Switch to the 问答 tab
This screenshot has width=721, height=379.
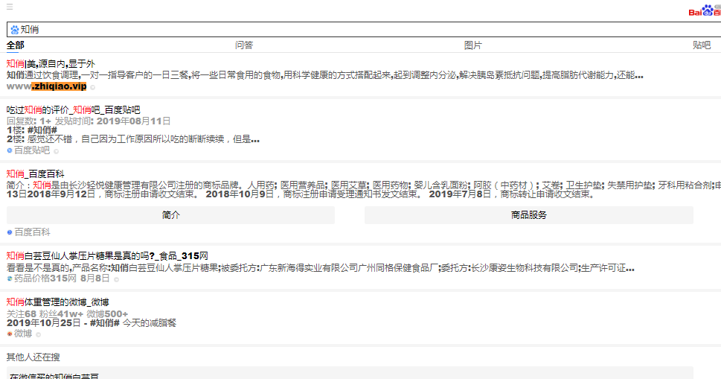coord(244,45)
